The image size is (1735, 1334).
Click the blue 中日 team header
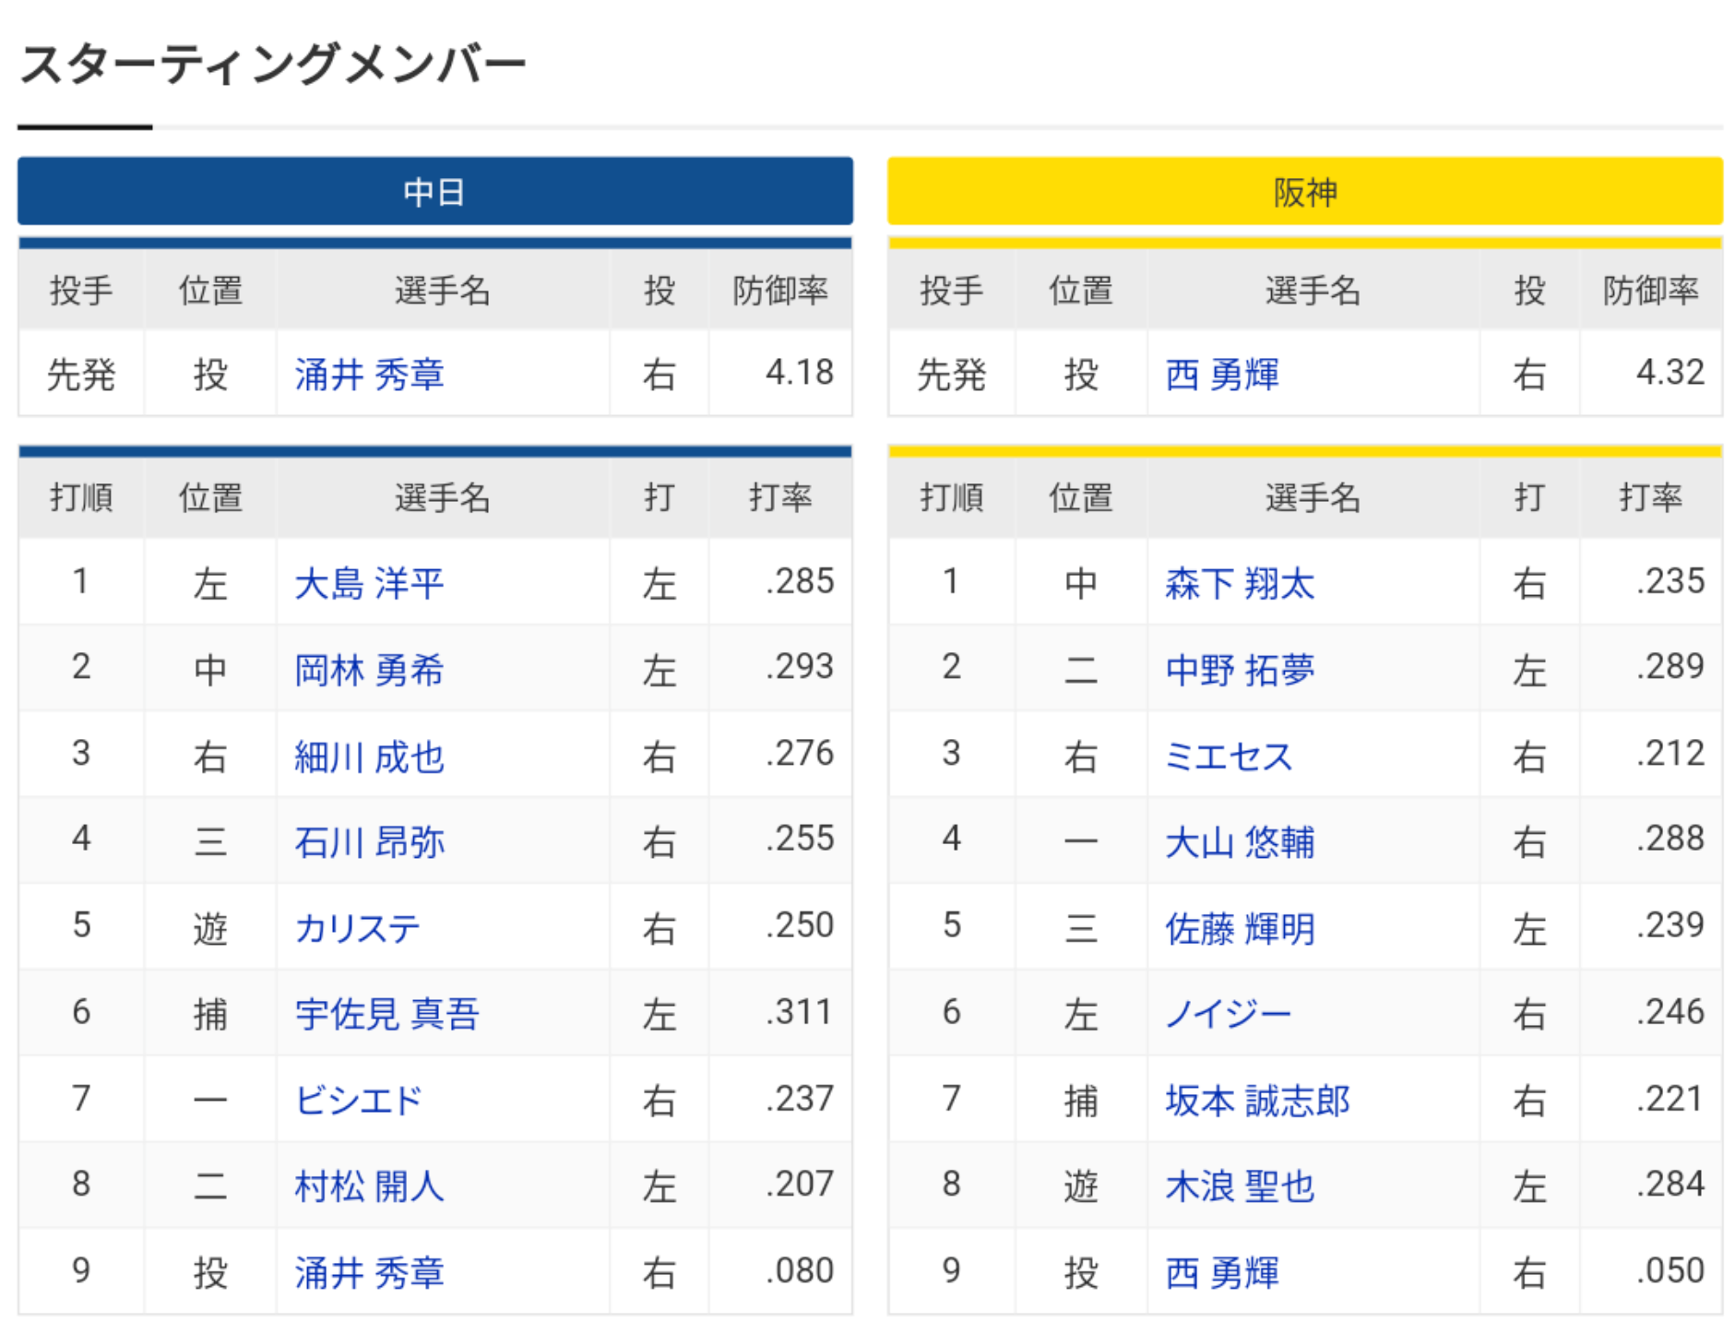(x=434, y=192)
